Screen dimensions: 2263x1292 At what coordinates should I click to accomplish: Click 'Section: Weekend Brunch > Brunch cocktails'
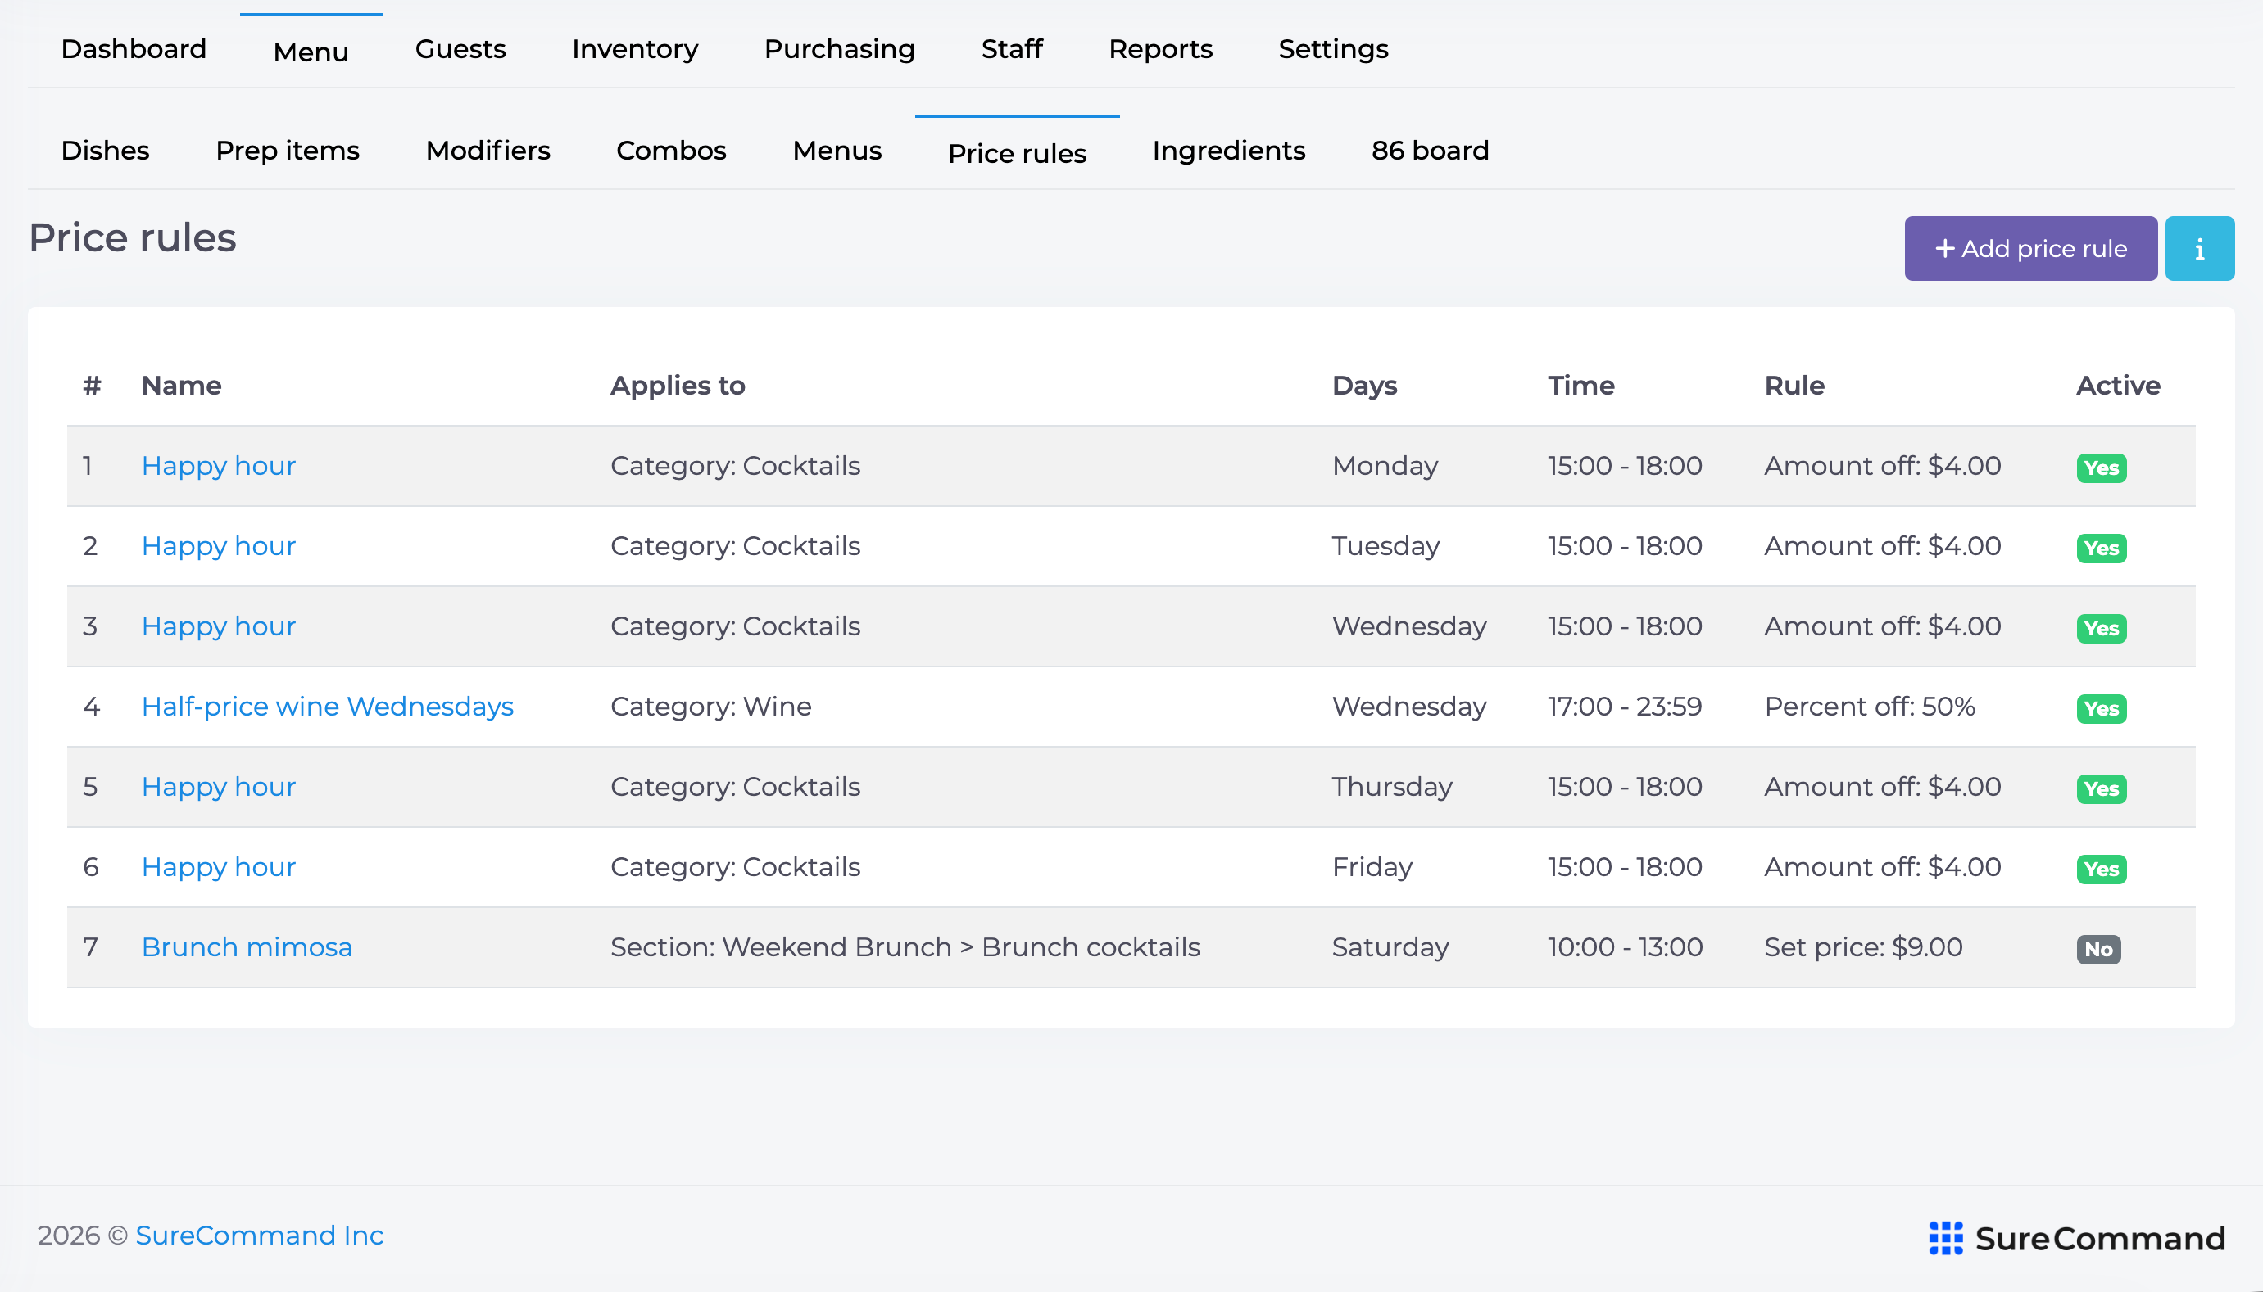[x=905, y=946]
